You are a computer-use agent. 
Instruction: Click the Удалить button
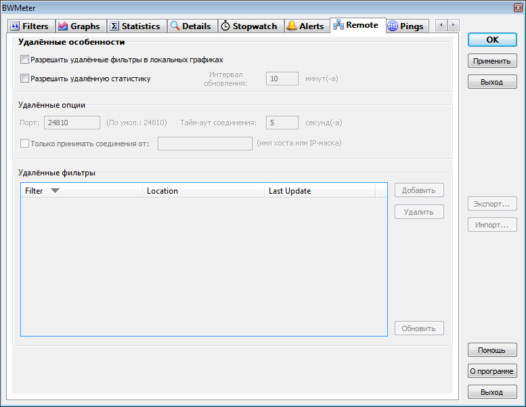(x=419, y=212)
